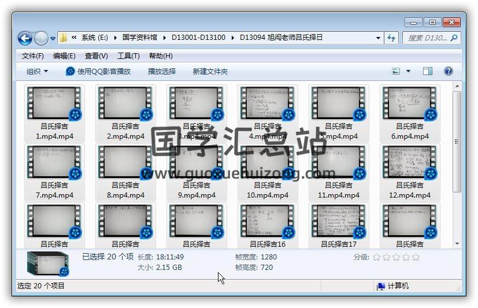Screen dimensions: 478x308
Task: Expand the arrow after D13001-D13100
Action: (232, 38)
